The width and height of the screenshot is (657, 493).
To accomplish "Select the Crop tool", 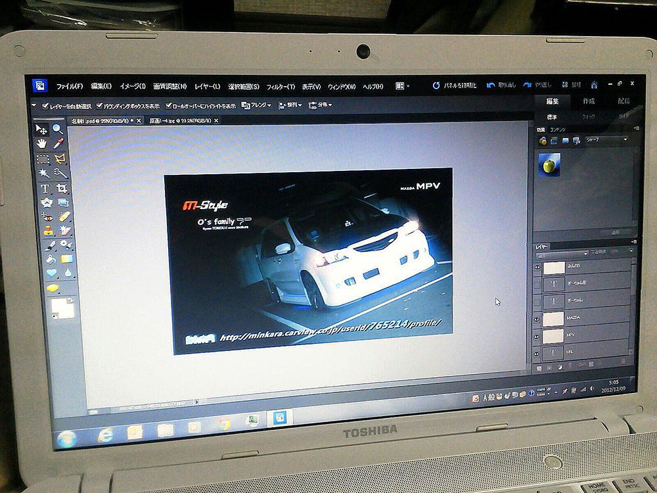I will (62, 188).
